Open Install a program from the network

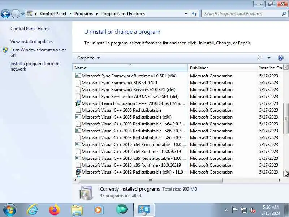[x=35, y=66]
